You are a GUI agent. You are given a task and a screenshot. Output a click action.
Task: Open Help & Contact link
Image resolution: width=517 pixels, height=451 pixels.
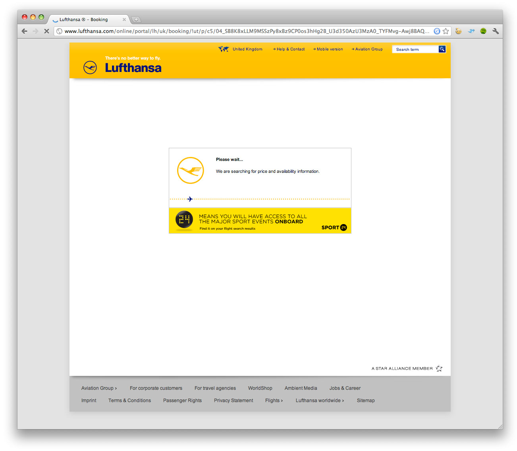[x=289, y=49]
